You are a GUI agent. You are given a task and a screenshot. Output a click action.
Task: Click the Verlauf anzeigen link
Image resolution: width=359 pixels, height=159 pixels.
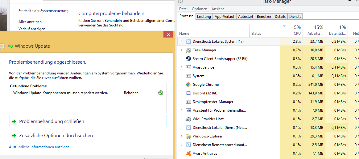(32, 29)
